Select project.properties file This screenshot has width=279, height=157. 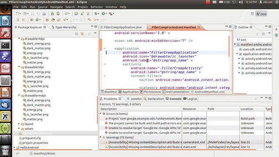click(35, 143)
